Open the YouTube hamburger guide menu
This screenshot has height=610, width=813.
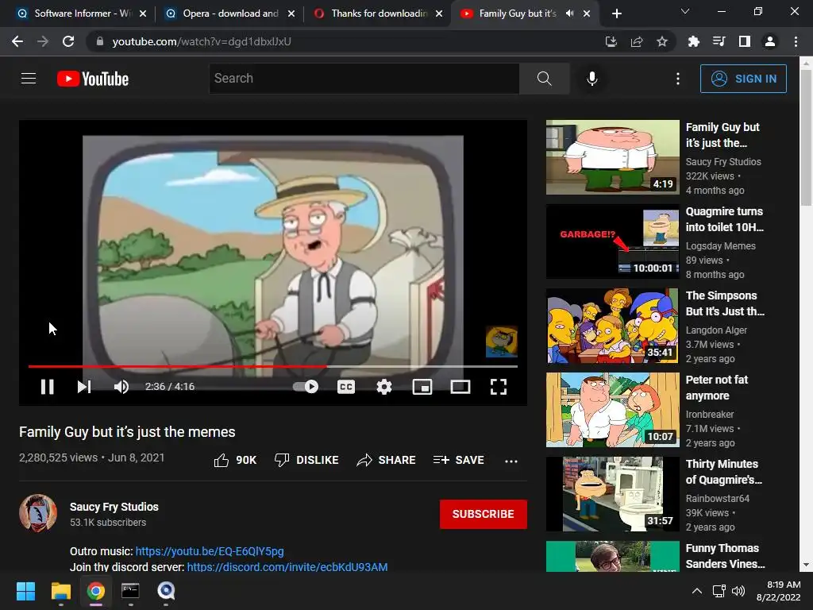pos(29,79)
